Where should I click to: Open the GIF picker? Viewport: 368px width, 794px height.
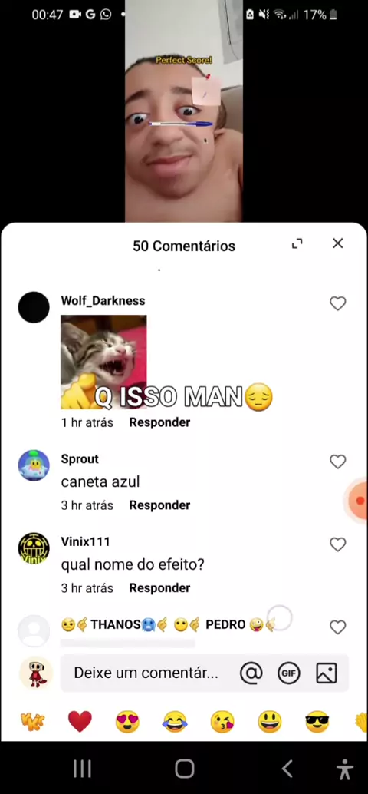click(288, 673)
